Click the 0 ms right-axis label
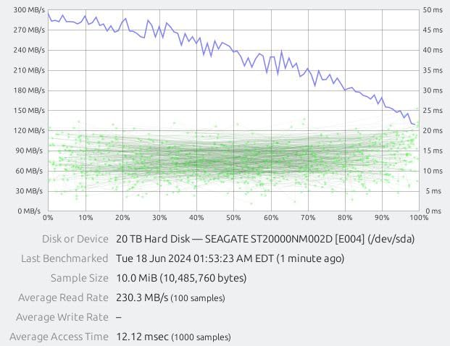This screenshot has width=450, height=346. pyautogui.click(x=434, y=211)
